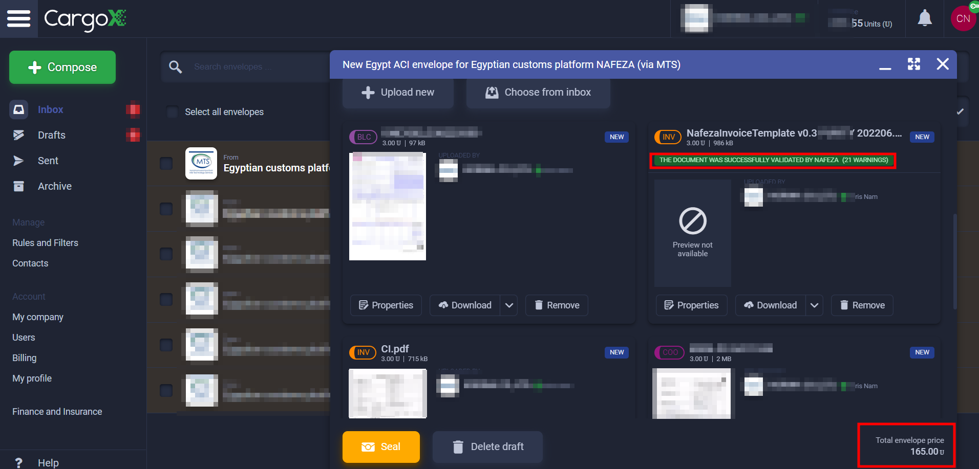Download the BLC document

(x=465, y=305)
